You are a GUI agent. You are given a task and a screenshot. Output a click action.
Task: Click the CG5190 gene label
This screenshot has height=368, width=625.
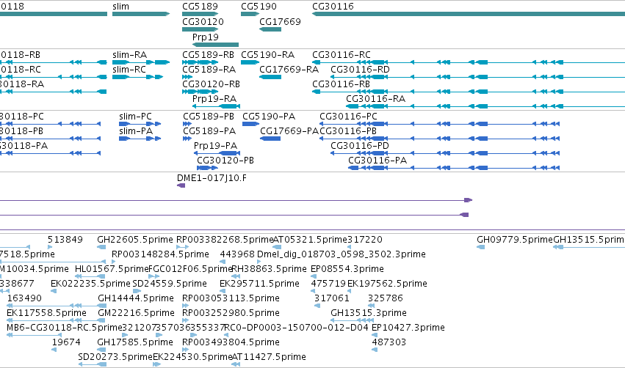[x=259, y=7]
